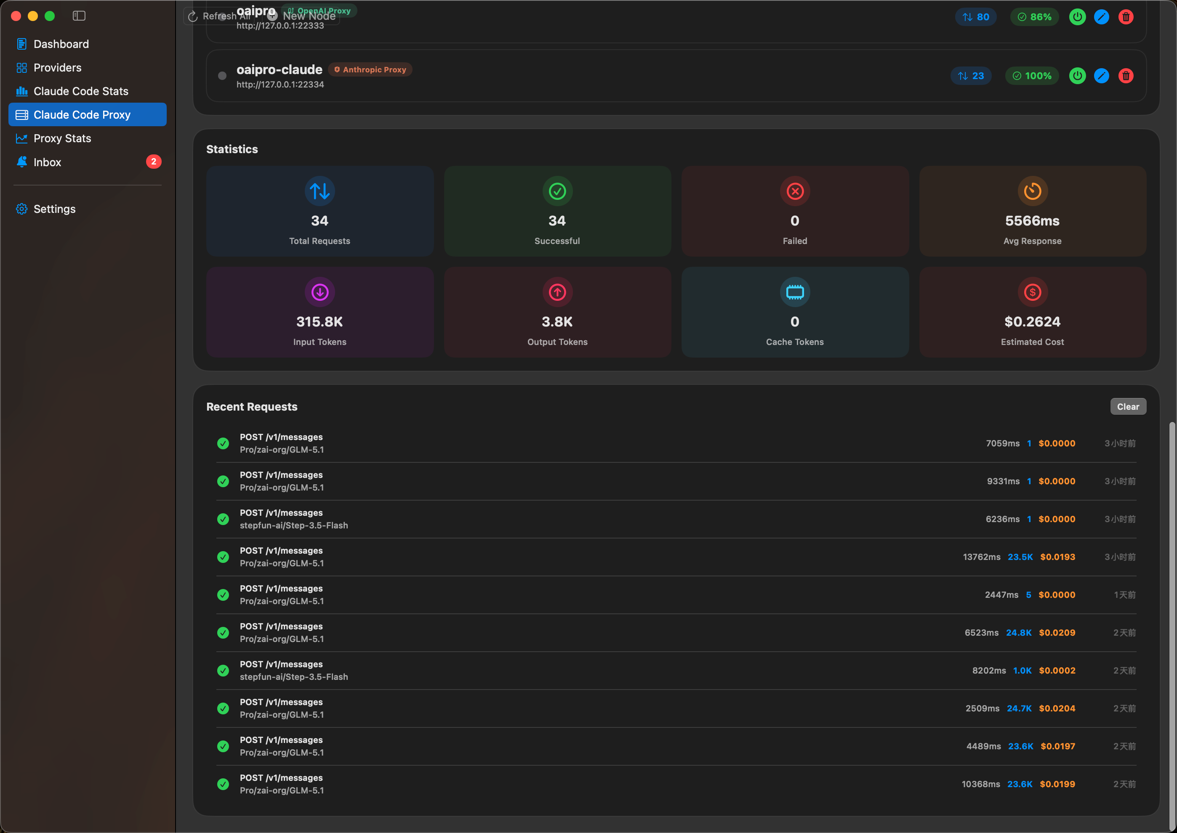Toggle power for the oaipro node
The width and height of the screenshot is (1177, 833).
coord(1077,16)
